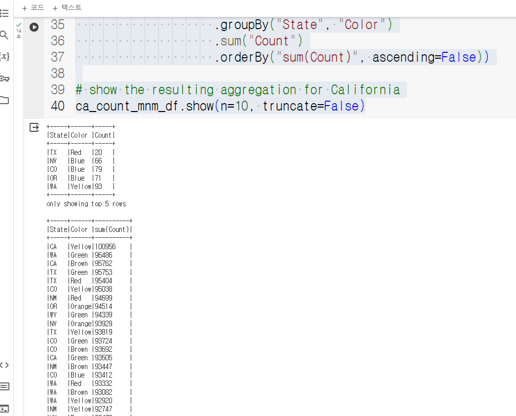Click output row TX Green 95753
Viewport: 516px width, 416px height.
click(x=89, y=272)
